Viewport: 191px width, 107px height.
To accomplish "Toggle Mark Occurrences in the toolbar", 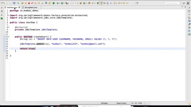I will [101, 3].
